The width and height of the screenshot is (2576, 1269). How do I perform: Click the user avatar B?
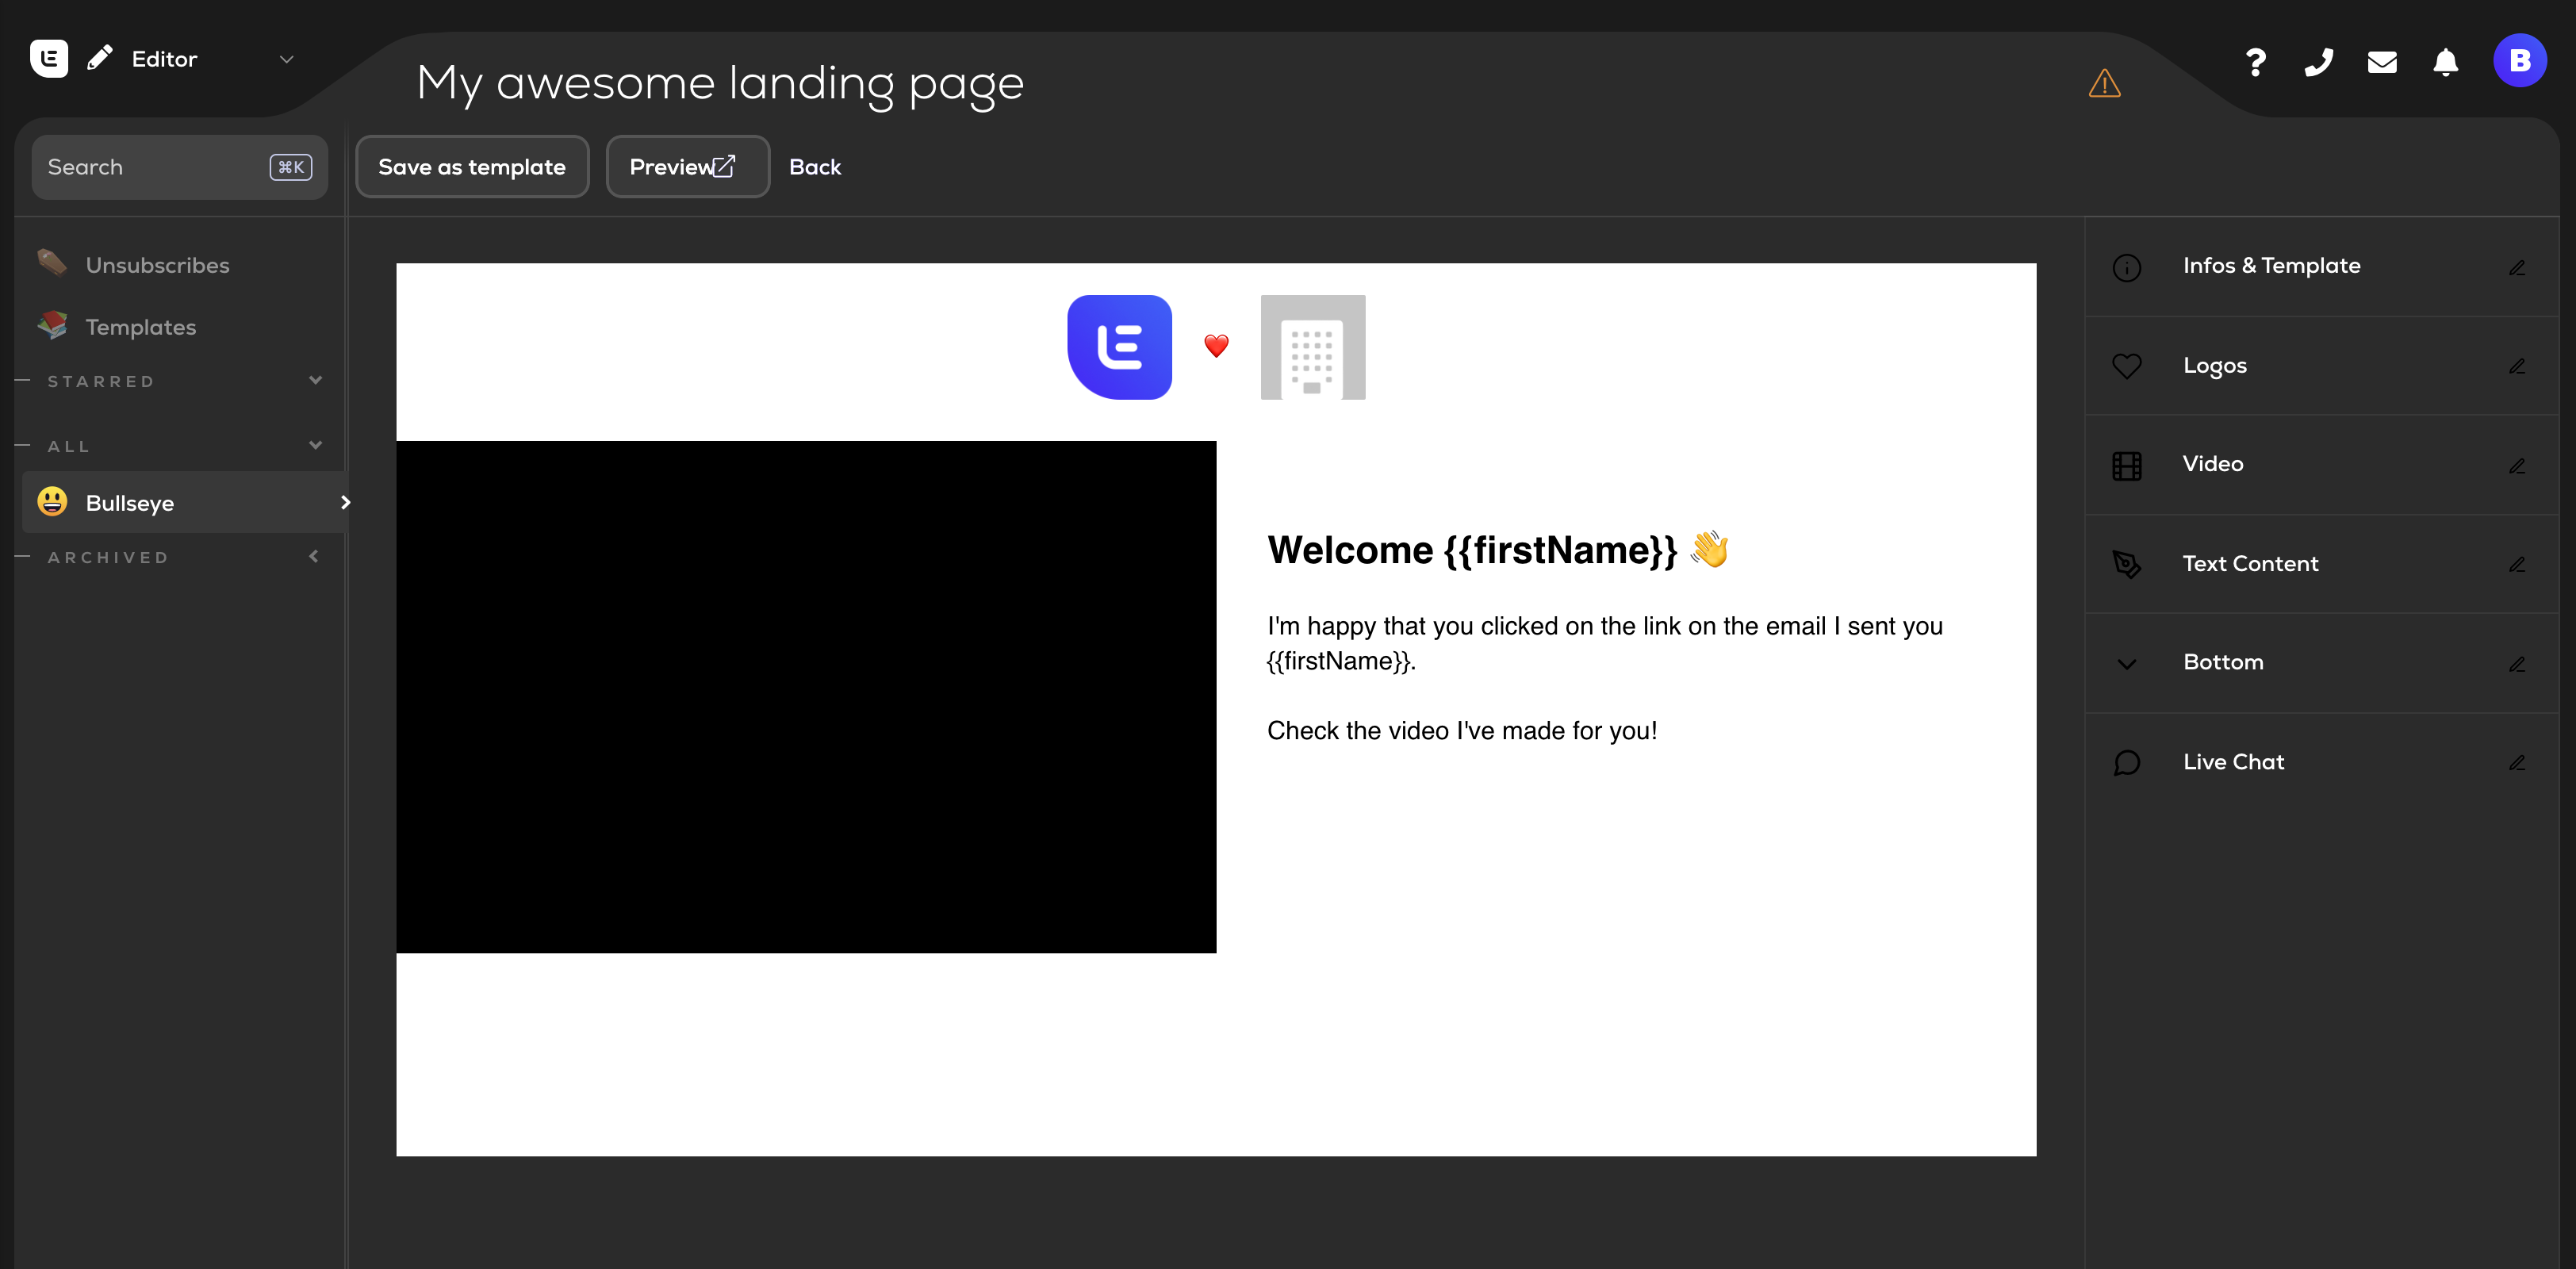pyautogui.click(x=2519, y=61)
